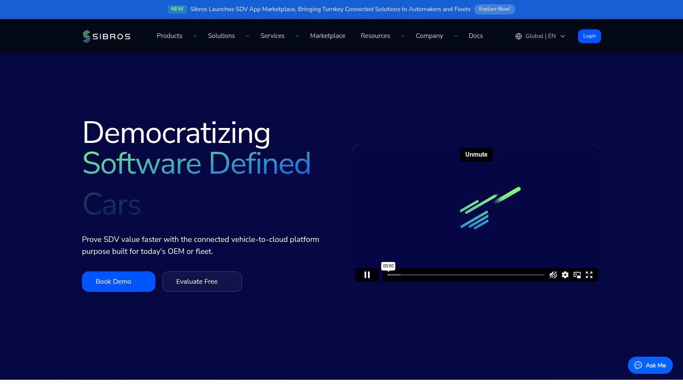Open the Solutions menu
The height and width of the screenshot is (384, 683).
222,36
